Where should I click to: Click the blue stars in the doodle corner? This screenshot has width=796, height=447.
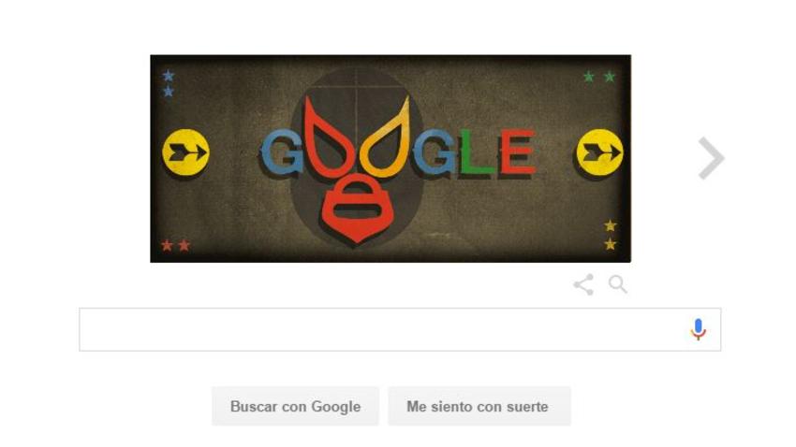pyautogui.click(x=168, y=83)
